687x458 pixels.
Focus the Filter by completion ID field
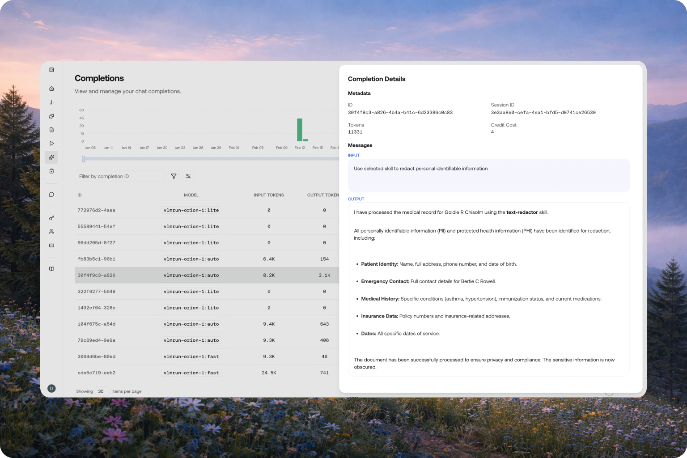(119, 176)
